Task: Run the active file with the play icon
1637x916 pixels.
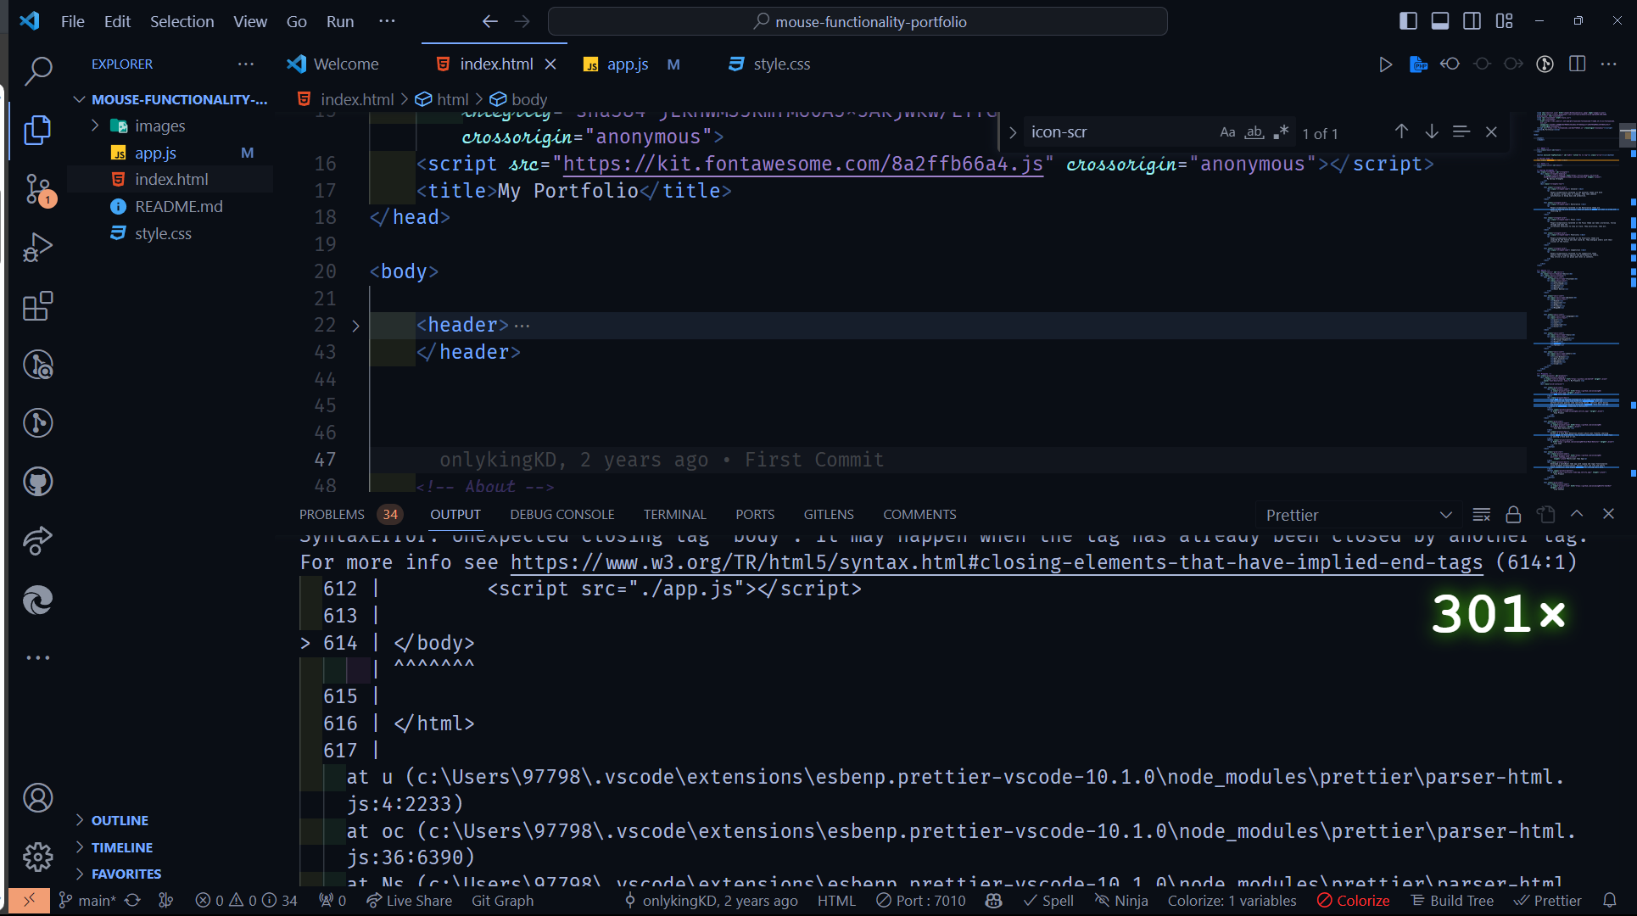Action: click(1386, 64)
